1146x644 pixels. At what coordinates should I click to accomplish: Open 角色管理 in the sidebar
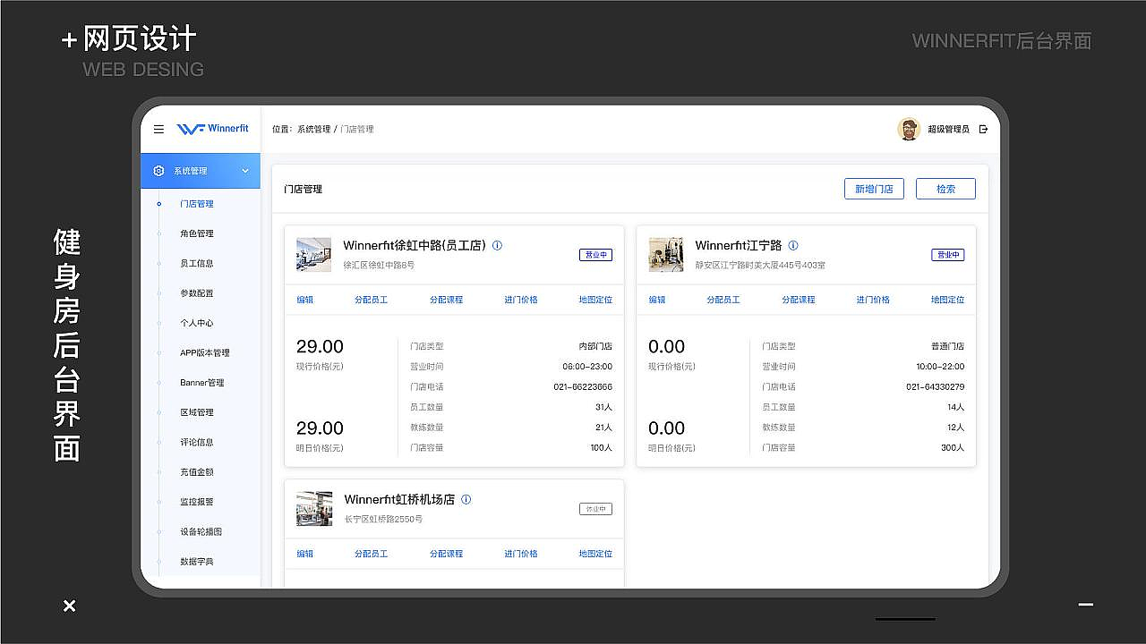pos(197,233)
